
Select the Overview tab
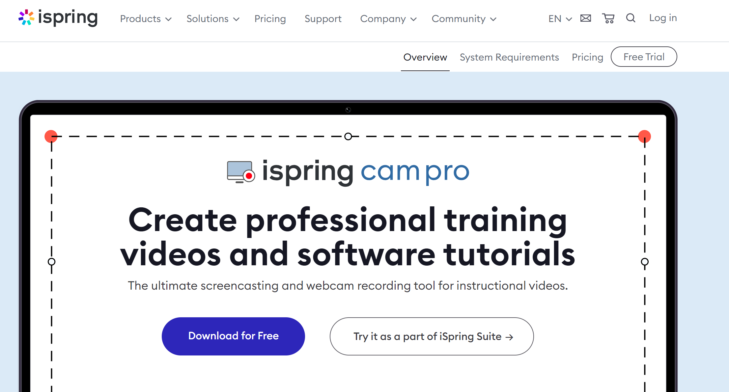(x=425, y=57)
